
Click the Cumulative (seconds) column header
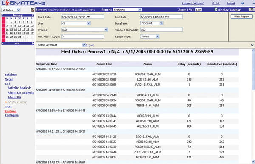pos(222,64)
